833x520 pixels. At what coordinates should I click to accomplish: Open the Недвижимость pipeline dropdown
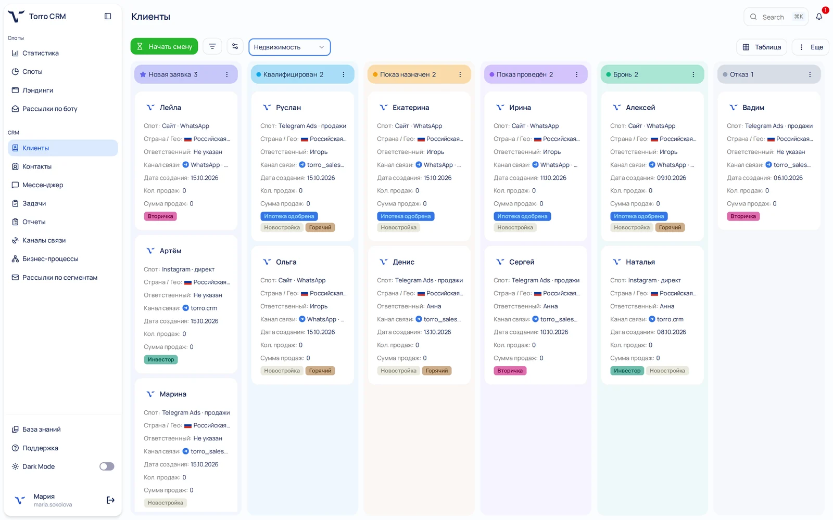coord(289,47)
